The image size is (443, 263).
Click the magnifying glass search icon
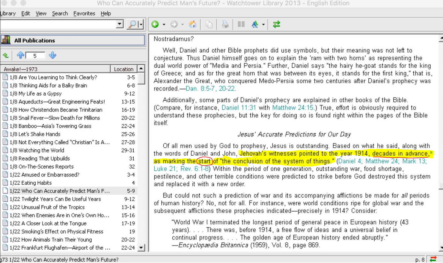pyautogui.click(x=133, y=24)
